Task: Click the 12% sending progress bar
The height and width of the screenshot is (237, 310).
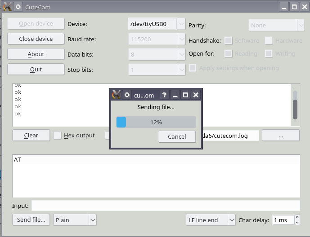Action: [x=156, y=122]
